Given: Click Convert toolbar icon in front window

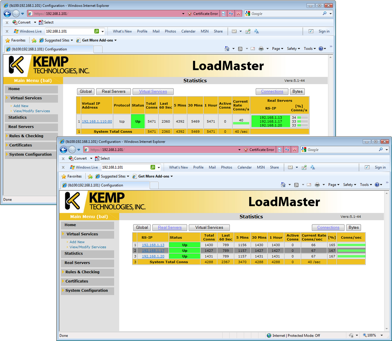Looking at the screenshot, I should [x=71, y=158].
